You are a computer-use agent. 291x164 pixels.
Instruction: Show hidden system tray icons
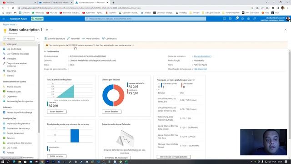pyautogui.click(x=251, y=162)
